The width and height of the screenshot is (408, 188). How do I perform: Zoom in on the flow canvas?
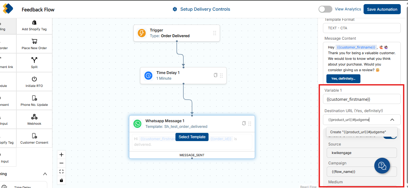pos(61,155)
